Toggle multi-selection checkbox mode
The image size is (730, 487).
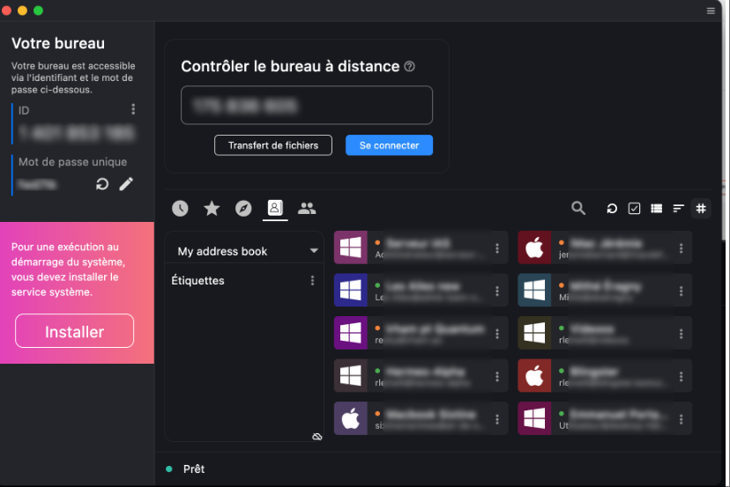[634, 209]
